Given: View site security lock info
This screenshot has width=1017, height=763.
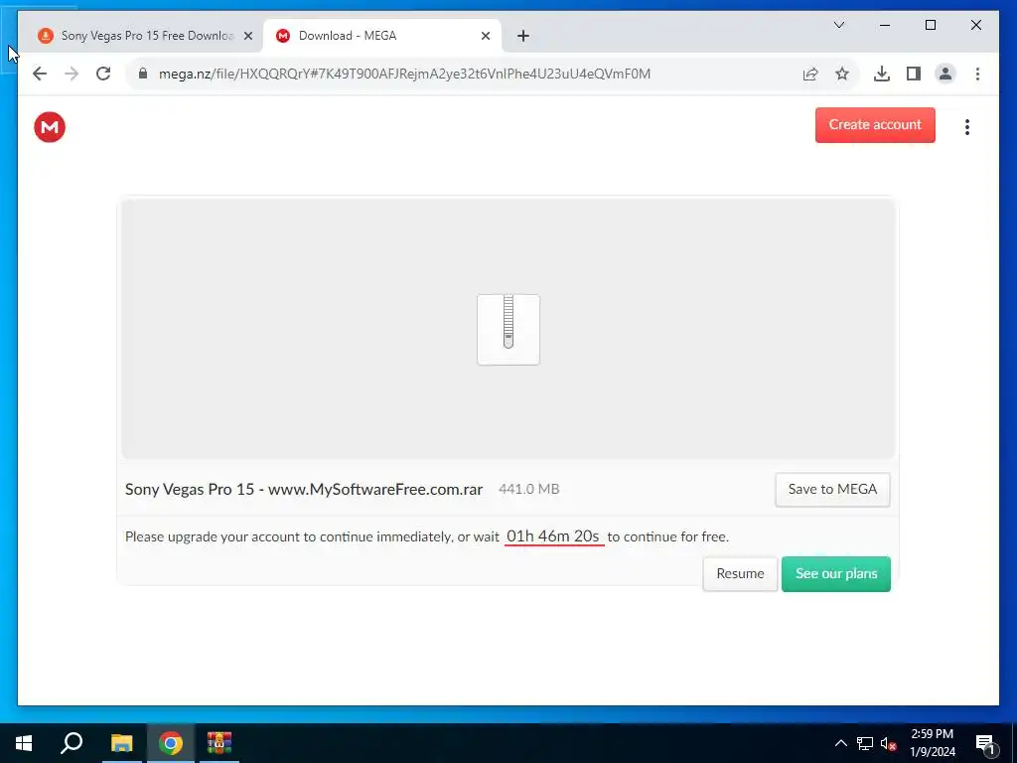Looking at the screenshot, I should point(143,74).
